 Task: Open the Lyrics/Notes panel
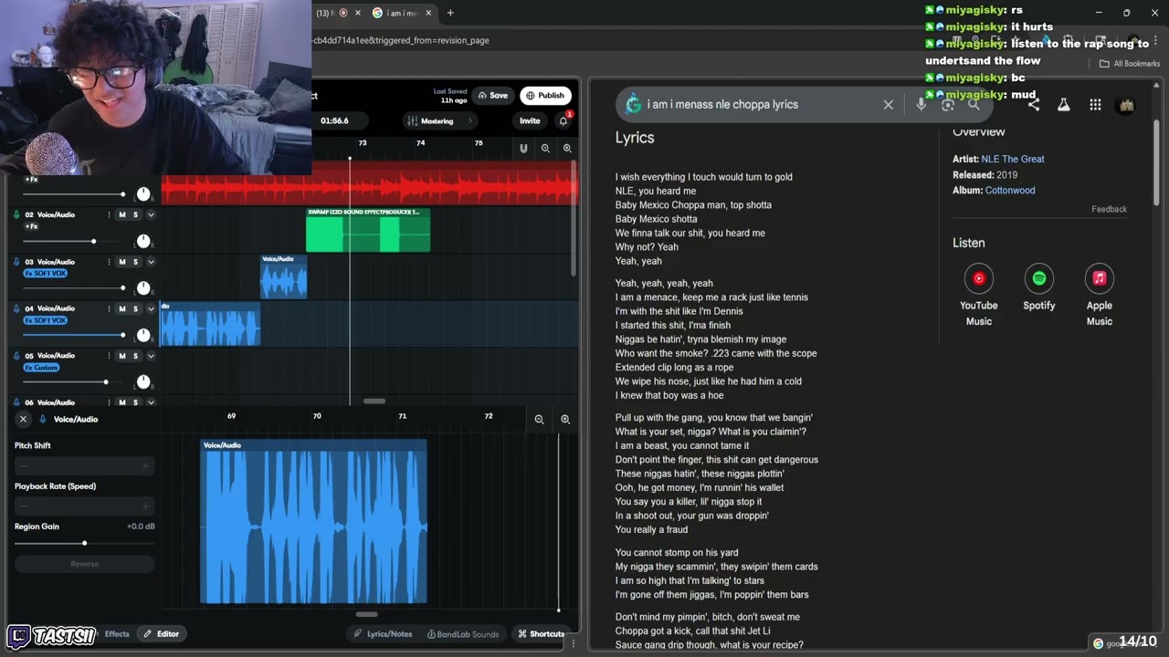[x=384, y=633]
